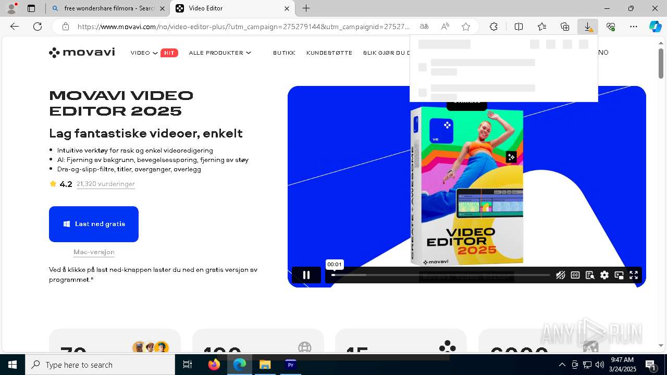667x375 pixels.
Task: Expand the VIDEO dropdown menu
Action: coord(144,53)
